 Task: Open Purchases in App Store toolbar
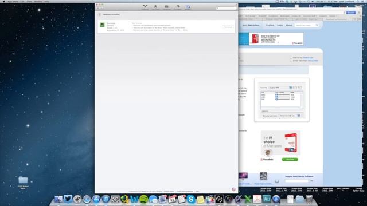coord(177,7)
